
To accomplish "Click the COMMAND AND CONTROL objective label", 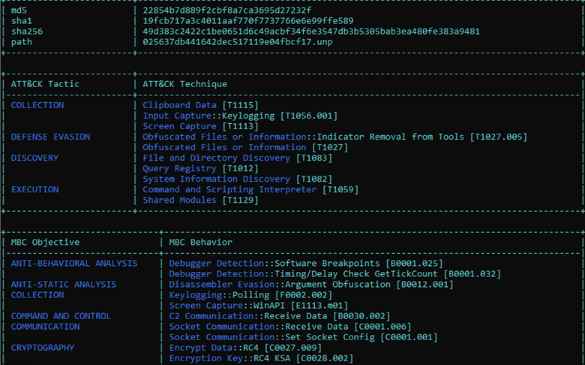I will (61, 316).
